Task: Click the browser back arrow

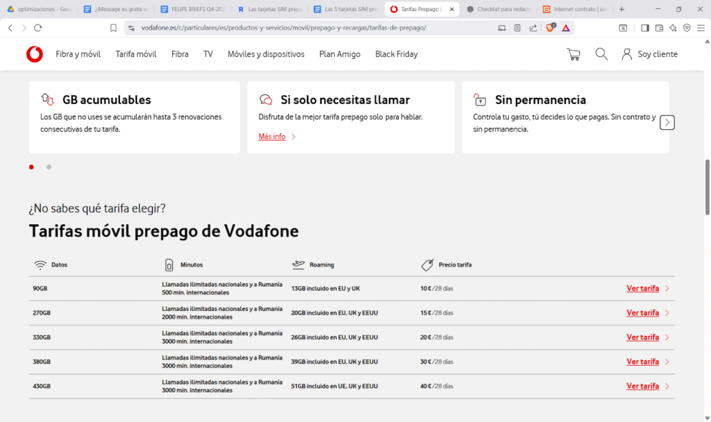Action: coord(10,28)
